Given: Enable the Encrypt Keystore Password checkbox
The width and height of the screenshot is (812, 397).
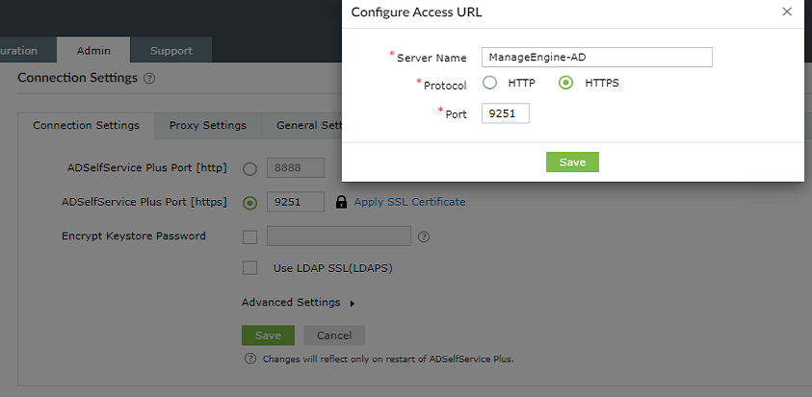Looking at the screenshot, I should (250, 236).
